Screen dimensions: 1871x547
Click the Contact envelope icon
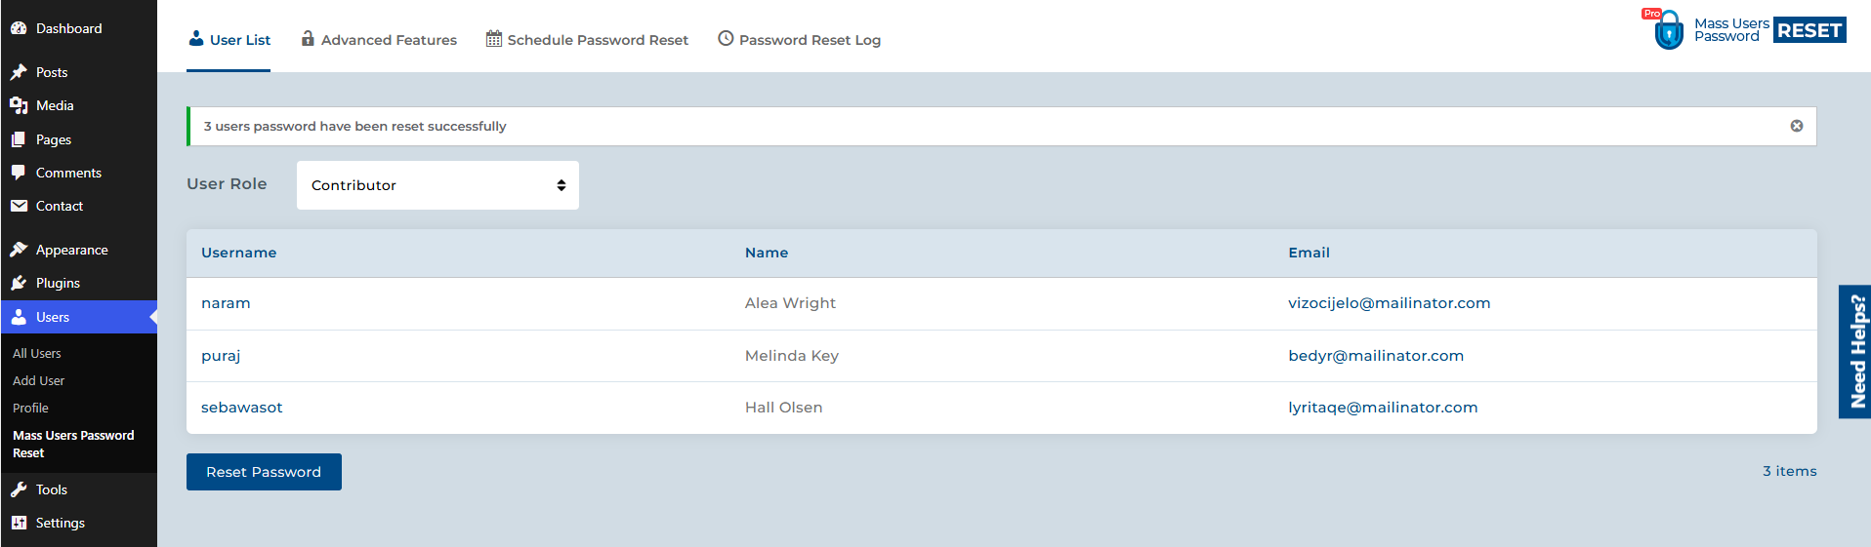[19, 206]
